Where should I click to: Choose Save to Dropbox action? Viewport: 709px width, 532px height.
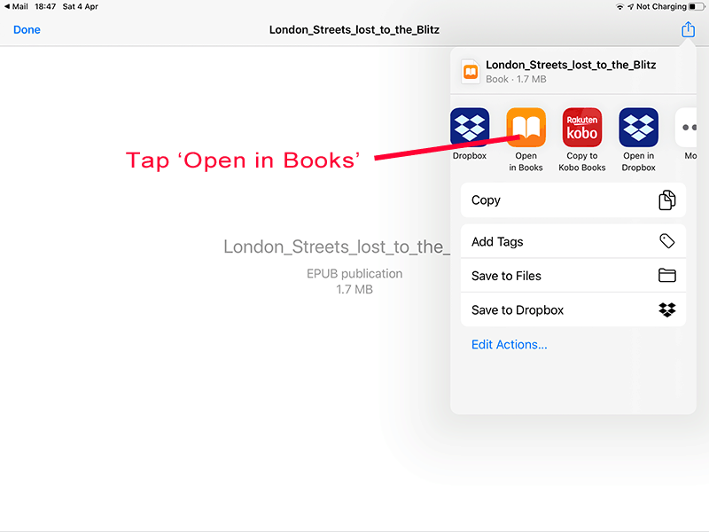click(x=573, y=310)
